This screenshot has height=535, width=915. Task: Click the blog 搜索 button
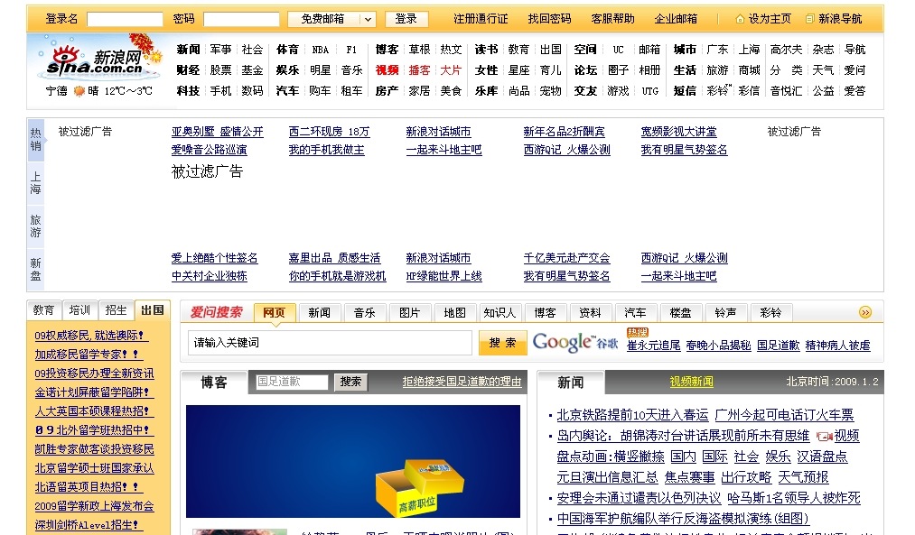pyautogui.click(x=350, y=382)
